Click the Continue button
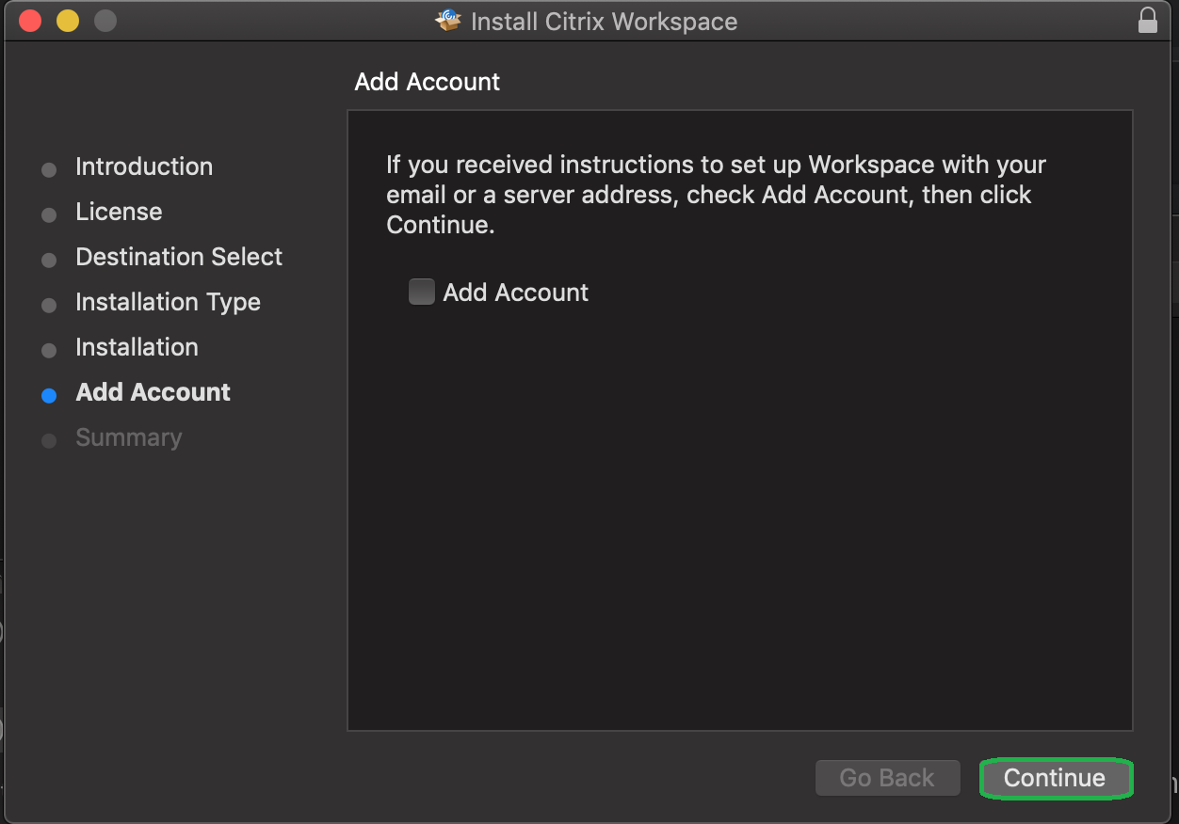The height and width of the screenshot is (824, 1179). [1055, 778]
